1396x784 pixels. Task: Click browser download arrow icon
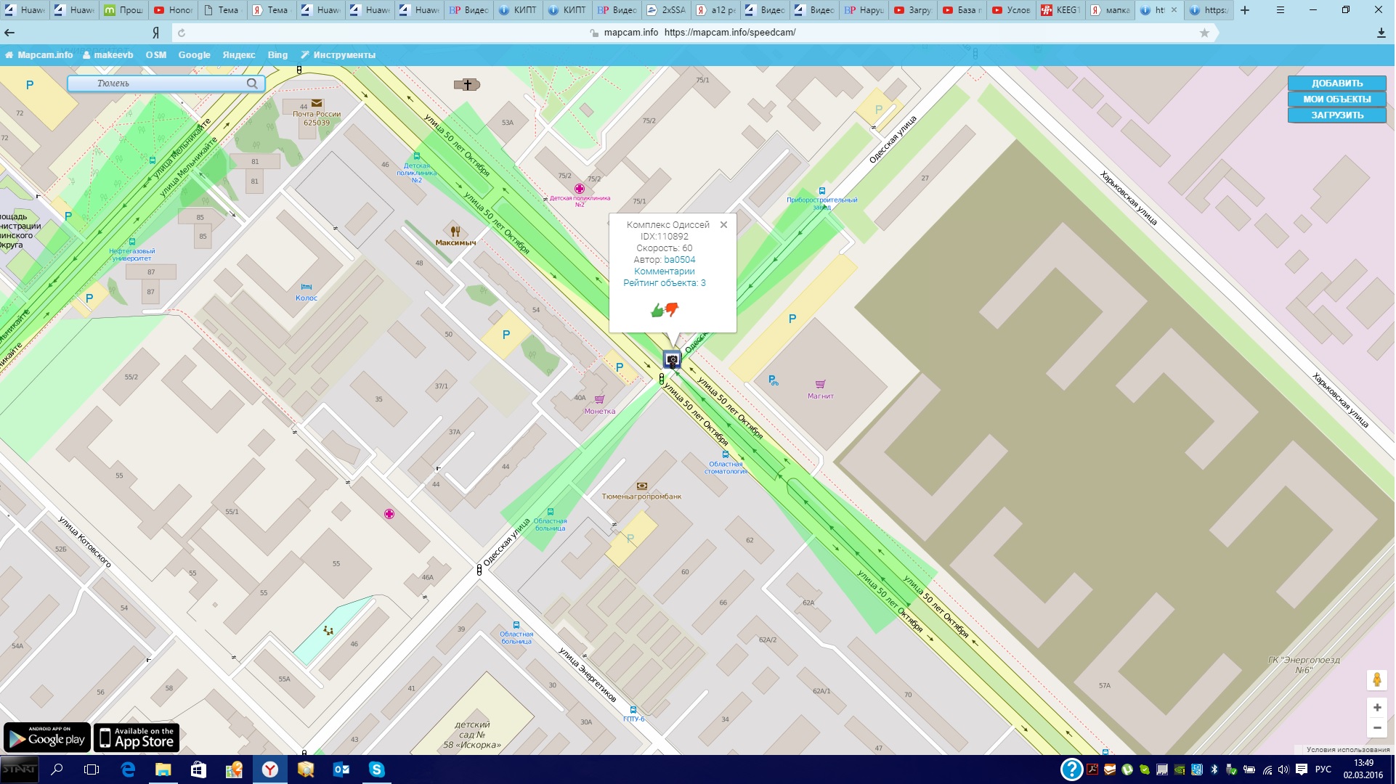1380,33
